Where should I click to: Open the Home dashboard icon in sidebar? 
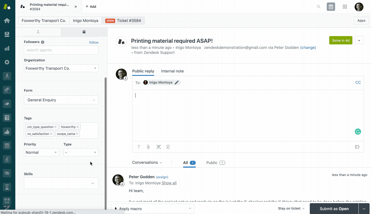[7, 21]
